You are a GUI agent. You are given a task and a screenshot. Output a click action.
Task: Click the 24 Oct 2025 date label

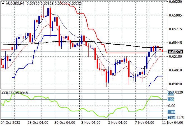click(x=10, y=122)
